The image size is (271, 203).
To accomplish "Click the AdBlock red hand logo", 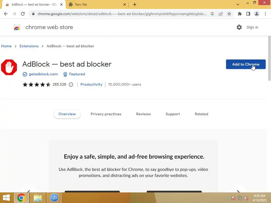I will 9,67.
